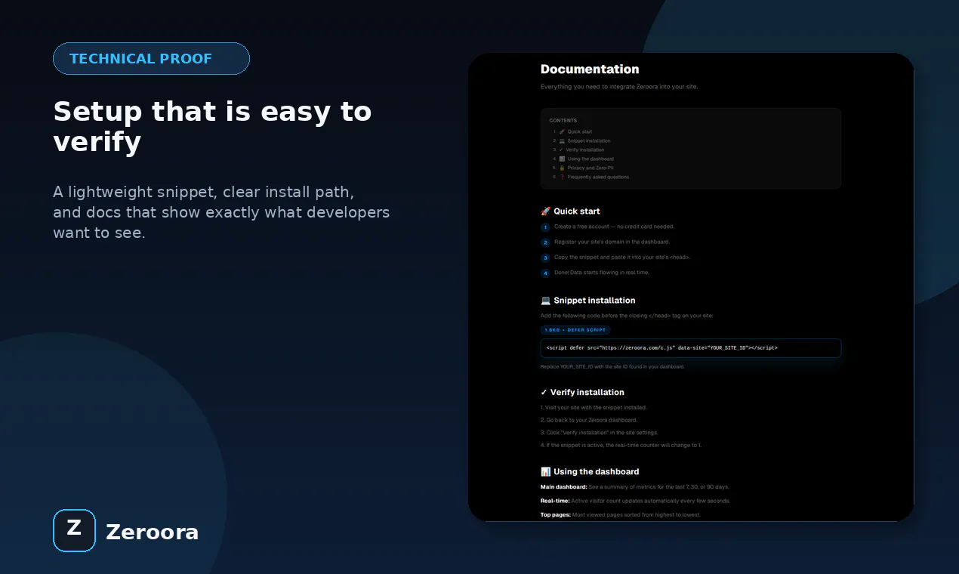The height and width of the screenshot is (574, 959).
Task: Click the 'Real-time:' description line
Action: point(635,501)
